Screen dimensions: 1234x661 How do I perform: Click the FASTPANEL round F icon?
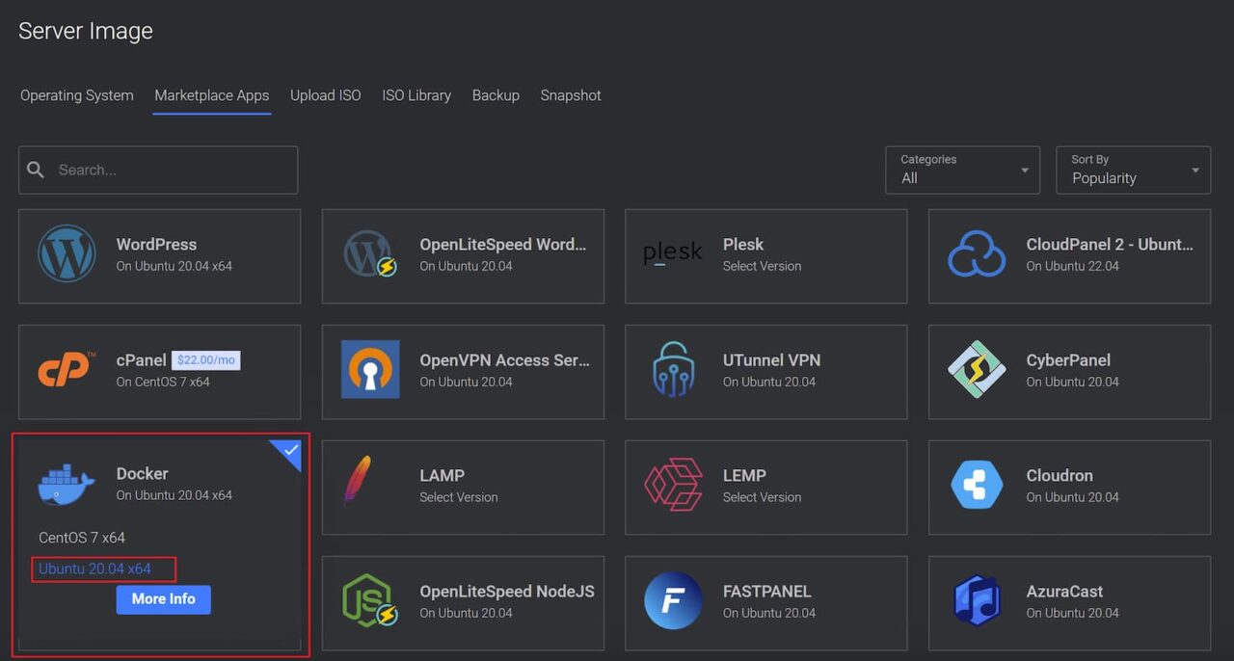coord(673,601)
